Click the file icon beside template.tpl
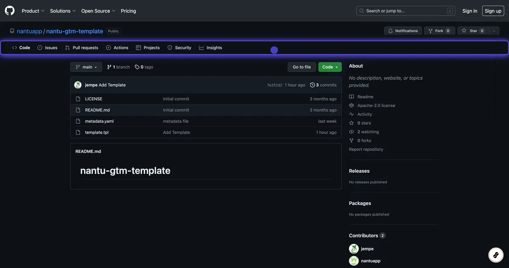 click(78, 132)
